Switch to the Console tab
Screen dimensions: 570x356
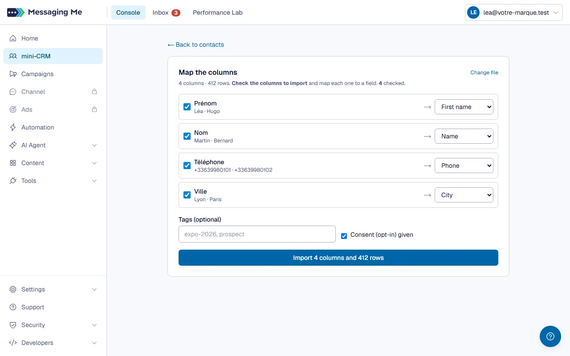(x=128, y=12)
